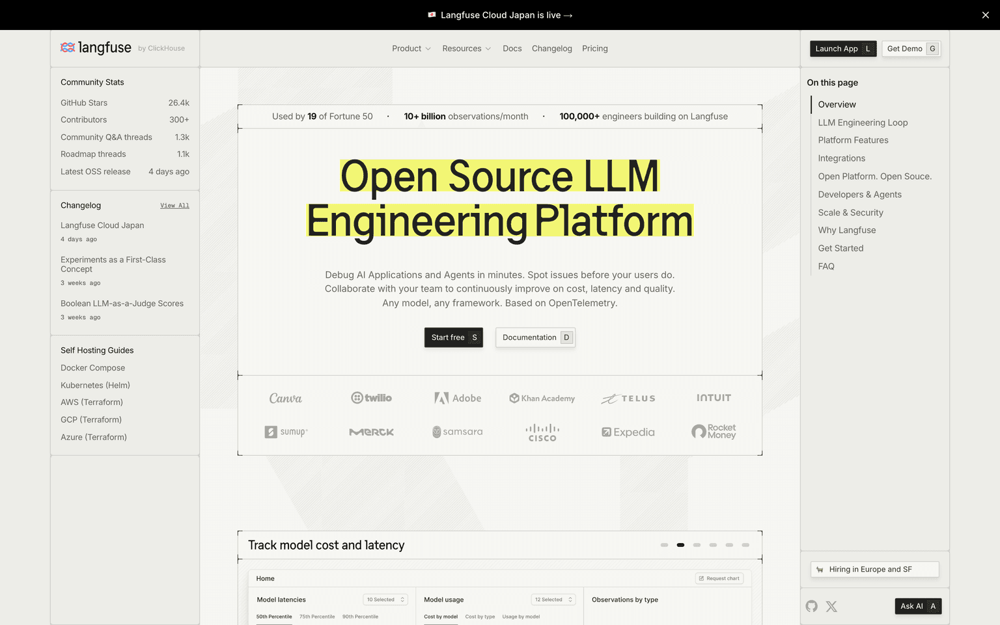Open the AWS (Terraform) guide
The width and height of the screenshot is (1000, 625).
(x=92, y=402)
